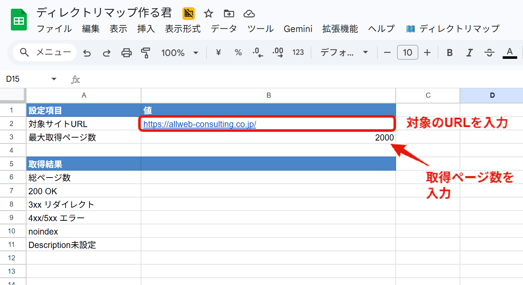Click the increase font size plus button

tap(427, 53)
